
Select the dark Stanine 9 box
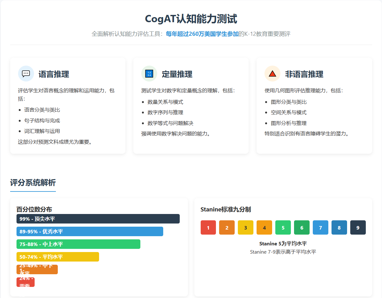358,228
